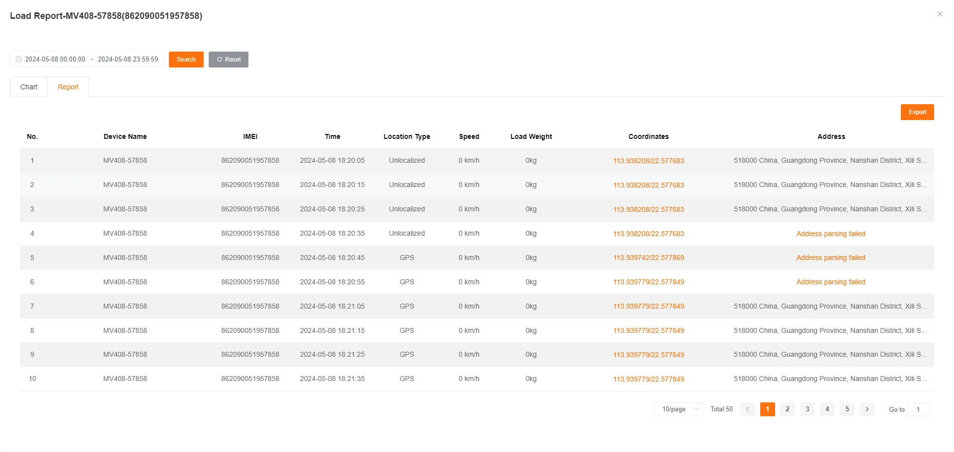This screenshot has width=954, height=452.
Task: Select the Report tab
Action: (x=68, y=86)
